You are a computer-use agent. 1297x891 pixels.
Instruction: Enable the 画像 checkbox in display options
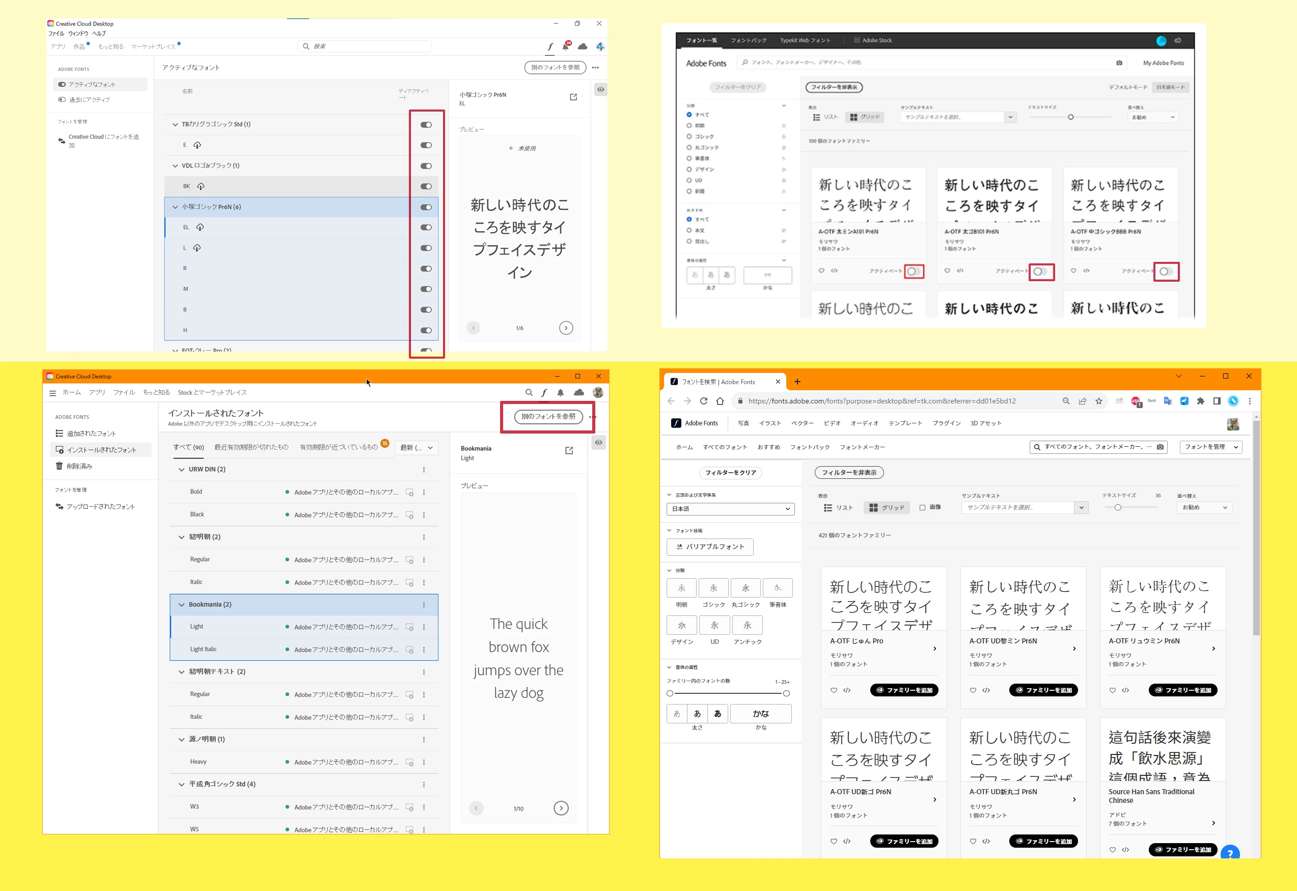(x=923, y=507)
